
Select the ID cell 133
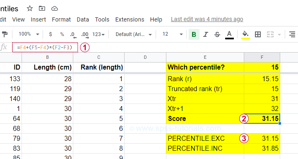tap(11, 79)
